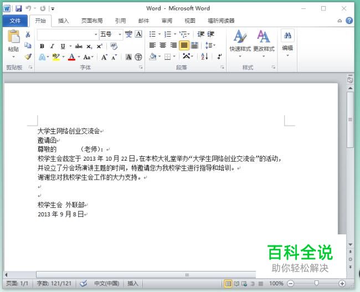Image resolution: width=360 pixels, height=292 pixels.
Task: Expand Paste options arrow
Action: click(13, 57)
